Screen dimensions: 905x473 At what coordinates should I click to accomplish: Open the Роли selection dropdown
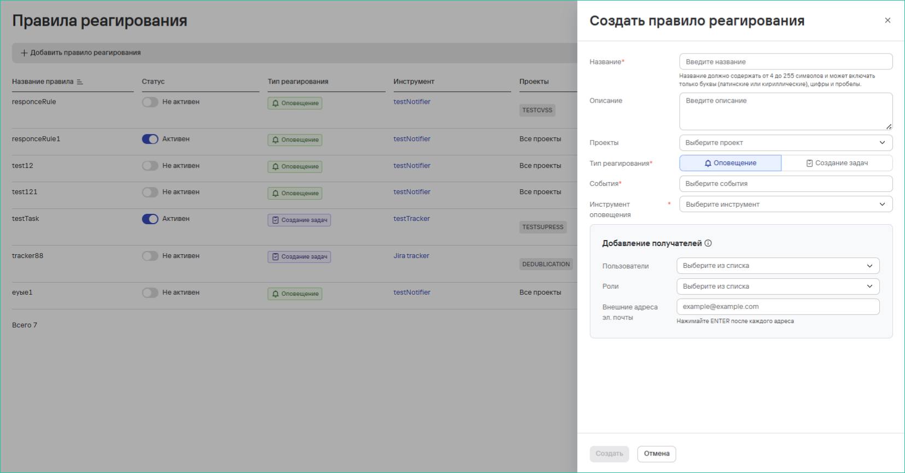tap(778, 287)
